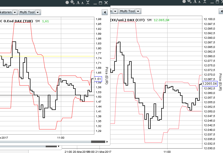Close the TUB chart window
Image resolution: width=223 pixels, height=153 pixels.
click(x=106, y=3)
